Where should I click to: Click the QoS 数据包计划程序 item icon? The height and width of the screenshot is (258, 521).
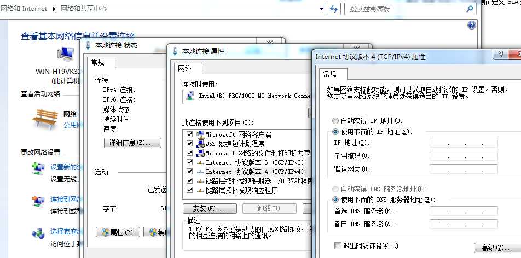click(200, 144)
